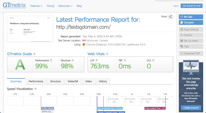Click the Compare button
Screen dimensions: 206x113
tap(191, 23)
